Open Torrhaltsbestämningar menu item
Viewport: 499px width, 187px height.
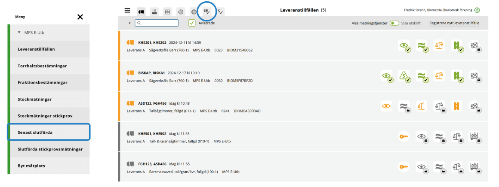pos(50,66)
